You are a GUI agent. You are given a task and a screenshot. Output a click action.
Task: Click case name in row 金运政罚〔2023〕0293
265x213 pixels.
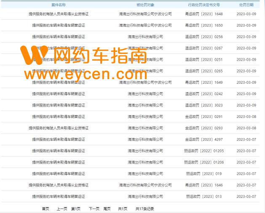click(59, 128)
